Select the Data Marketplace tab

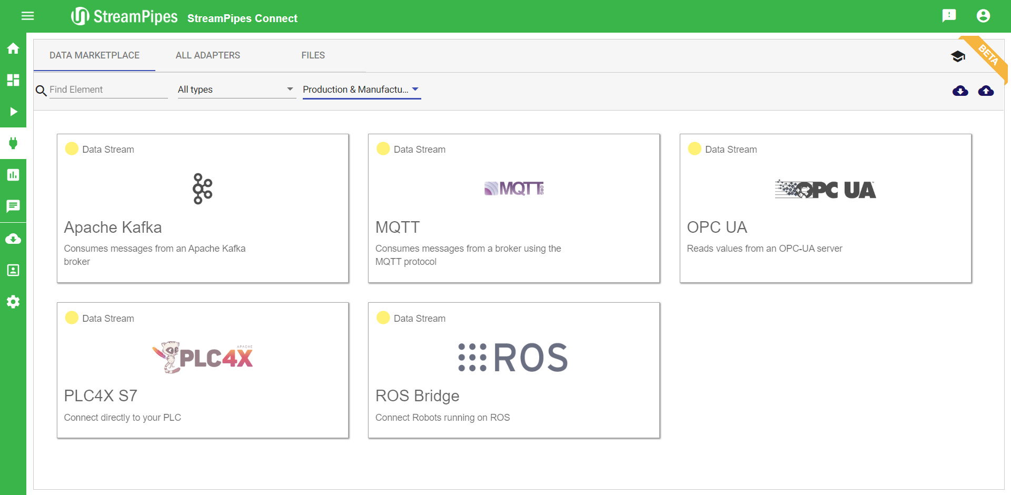click(x=94, y=55)
